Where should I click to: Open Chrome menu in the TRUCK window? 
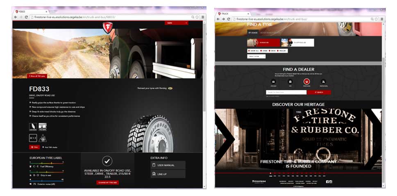pyautogui.click(x=382, y=19)
